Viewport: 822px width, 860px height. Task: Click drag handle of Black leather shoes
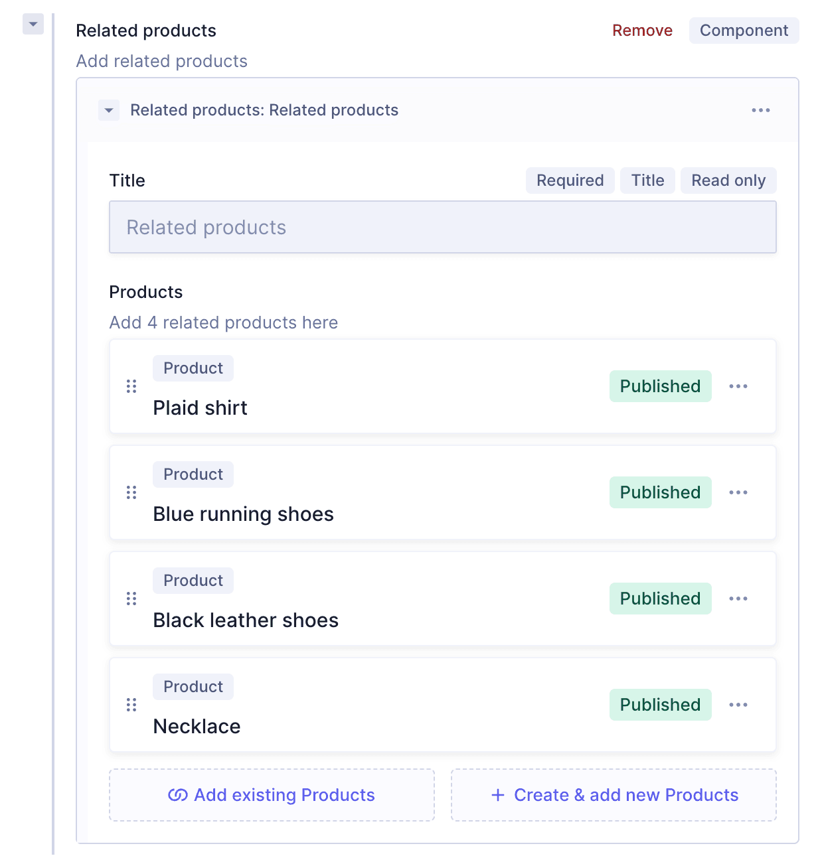pos(131,599)
